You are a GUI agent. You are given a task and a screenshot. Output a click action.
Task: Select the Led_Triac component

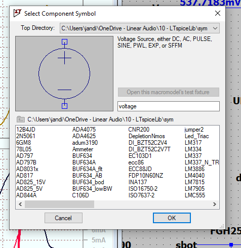click(197, 136)
